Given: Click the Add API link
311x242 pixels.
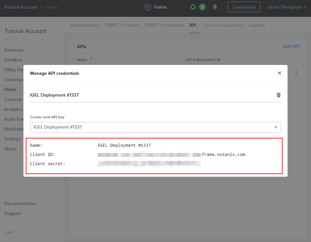Looking at the screenshot, I should tap(291, 46).
